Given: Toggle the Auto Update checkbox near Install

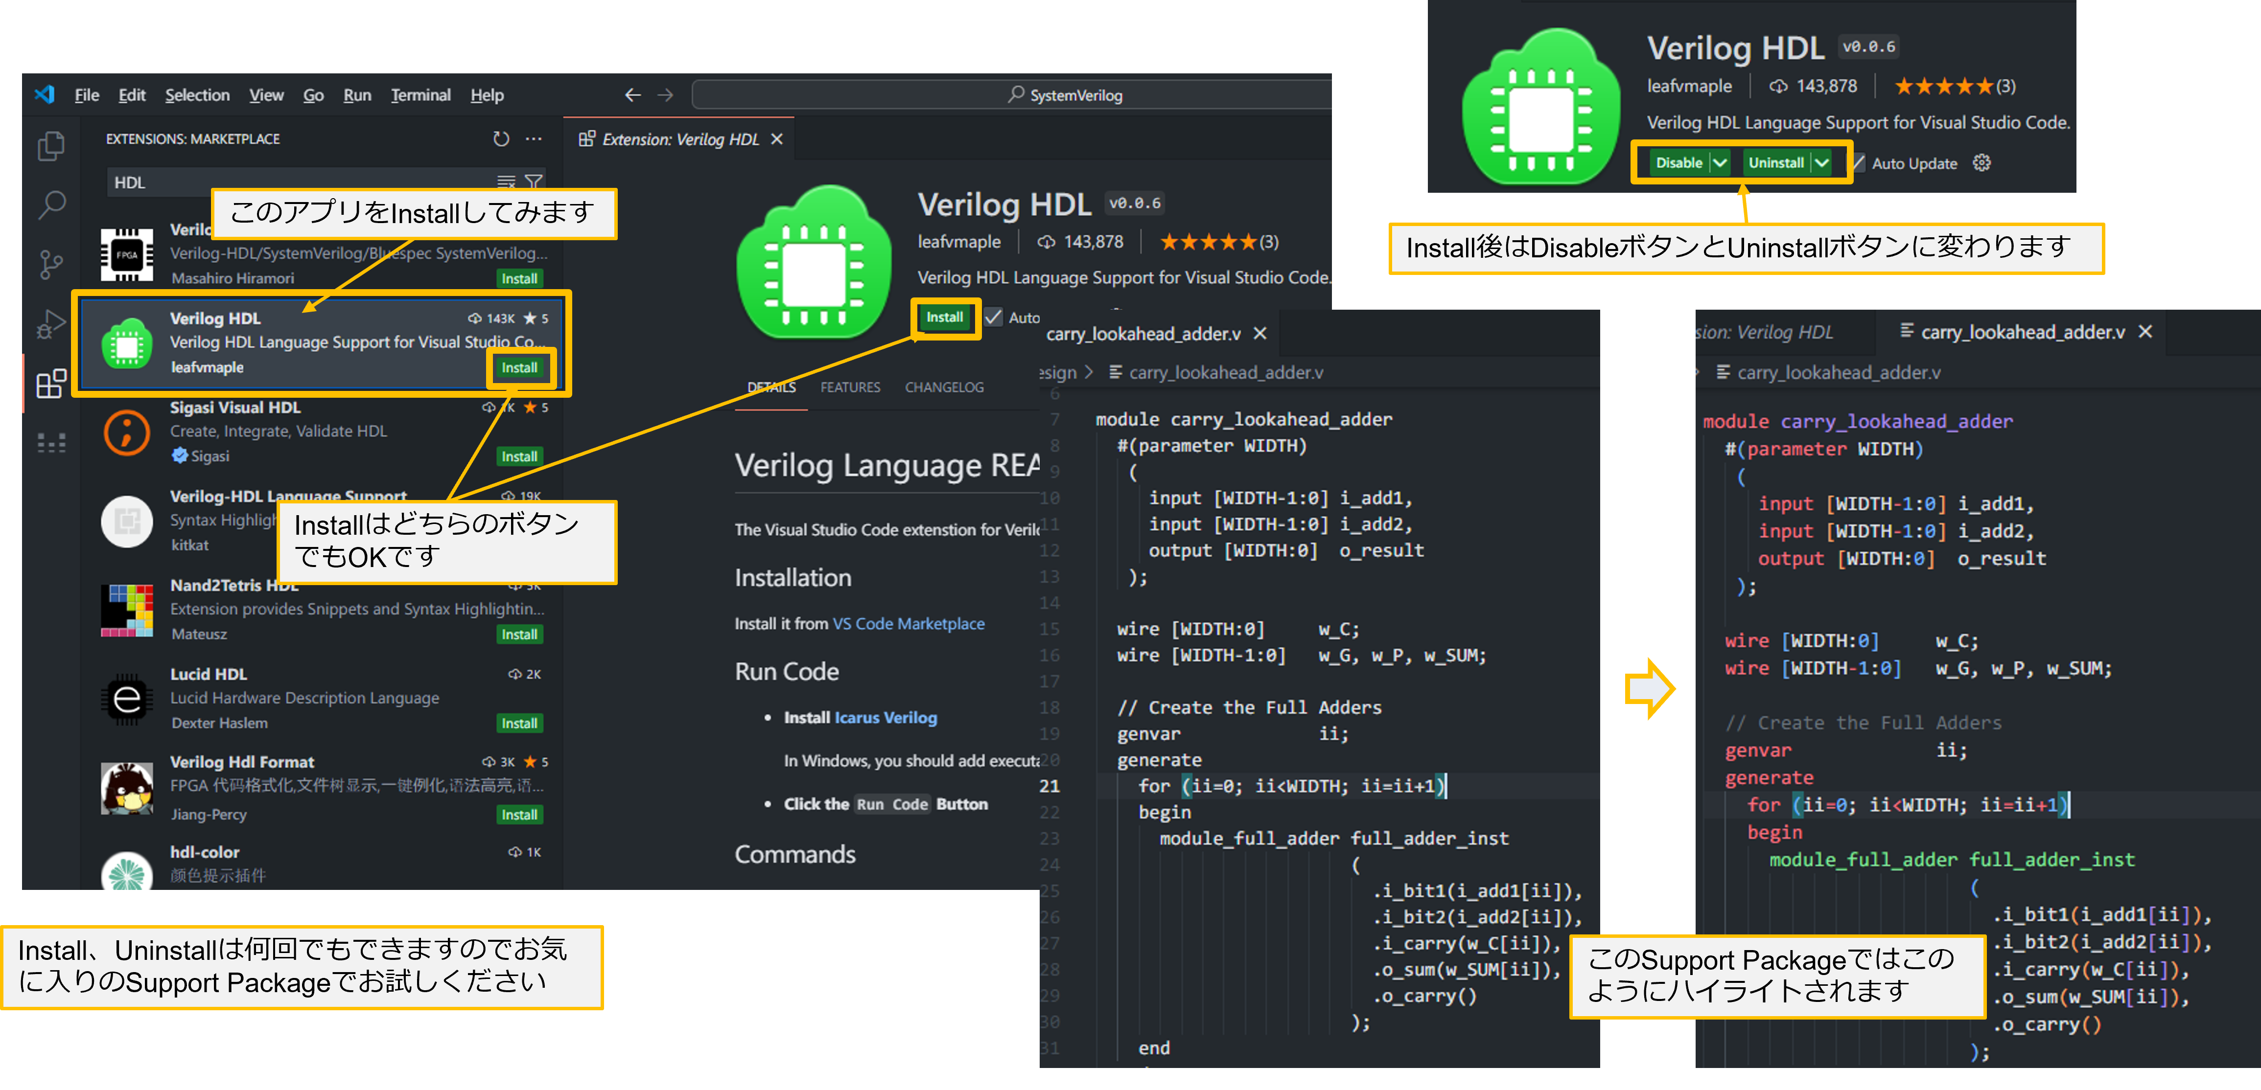Looking at the screenshot, I should tap(993, 318).
